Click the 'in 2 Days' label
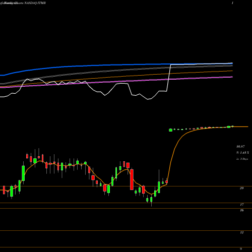 pyautogui.click(x=242, y=159)
